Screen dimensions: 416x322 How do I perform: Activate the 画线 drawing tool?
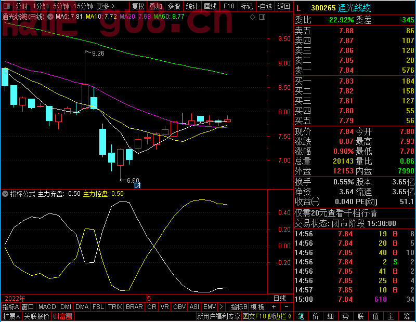(x=211, y=6)
